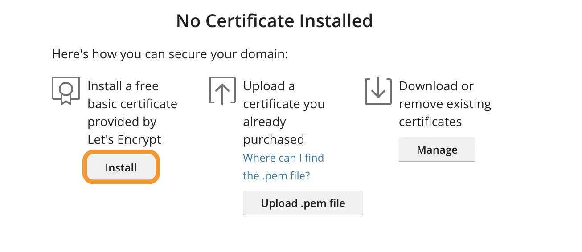Click the "basic certificate" text line

tap(132, 104)
